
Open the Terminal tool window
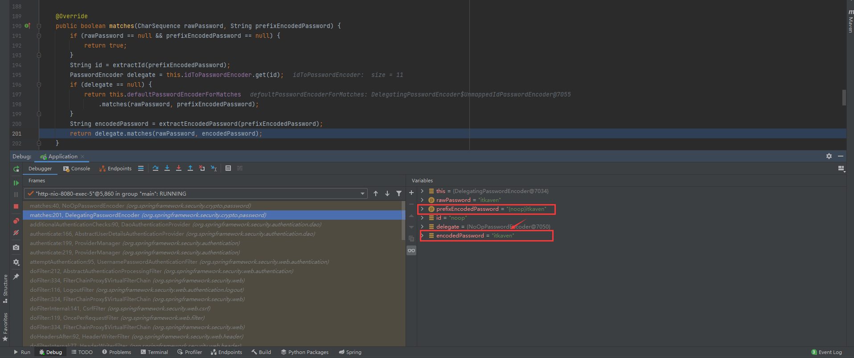tap(154, 352)
